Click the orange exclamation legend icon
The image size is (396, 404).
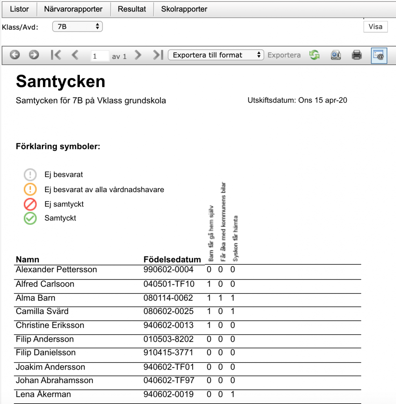click(x=30, y=189)
